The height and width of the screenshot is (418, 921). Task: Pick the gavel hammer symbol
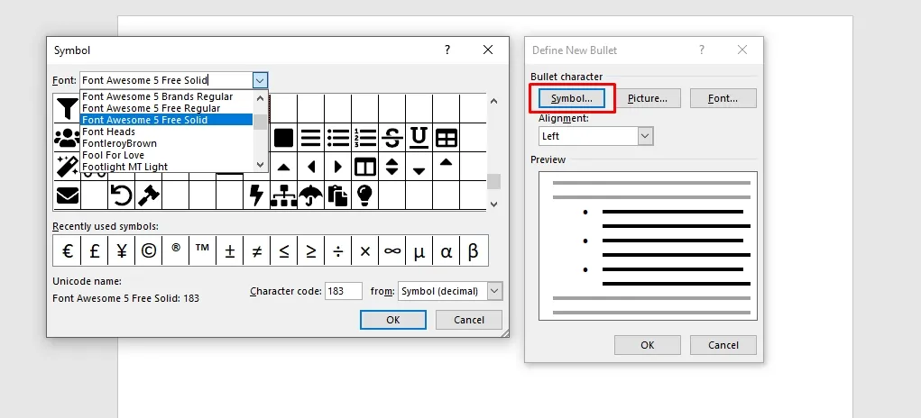tap(148, 195)
